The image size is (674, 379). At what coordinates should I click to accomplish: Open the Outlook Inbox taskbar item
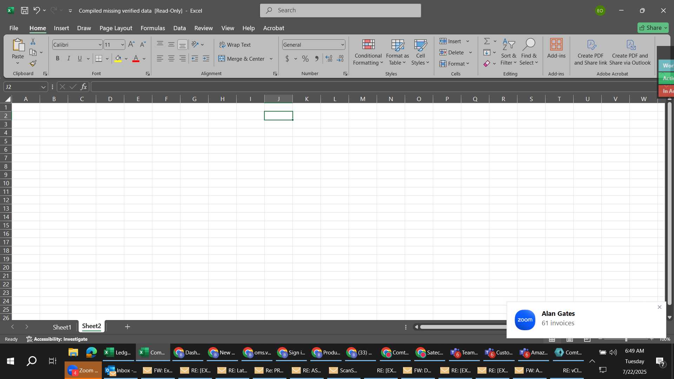pos(121,370)
